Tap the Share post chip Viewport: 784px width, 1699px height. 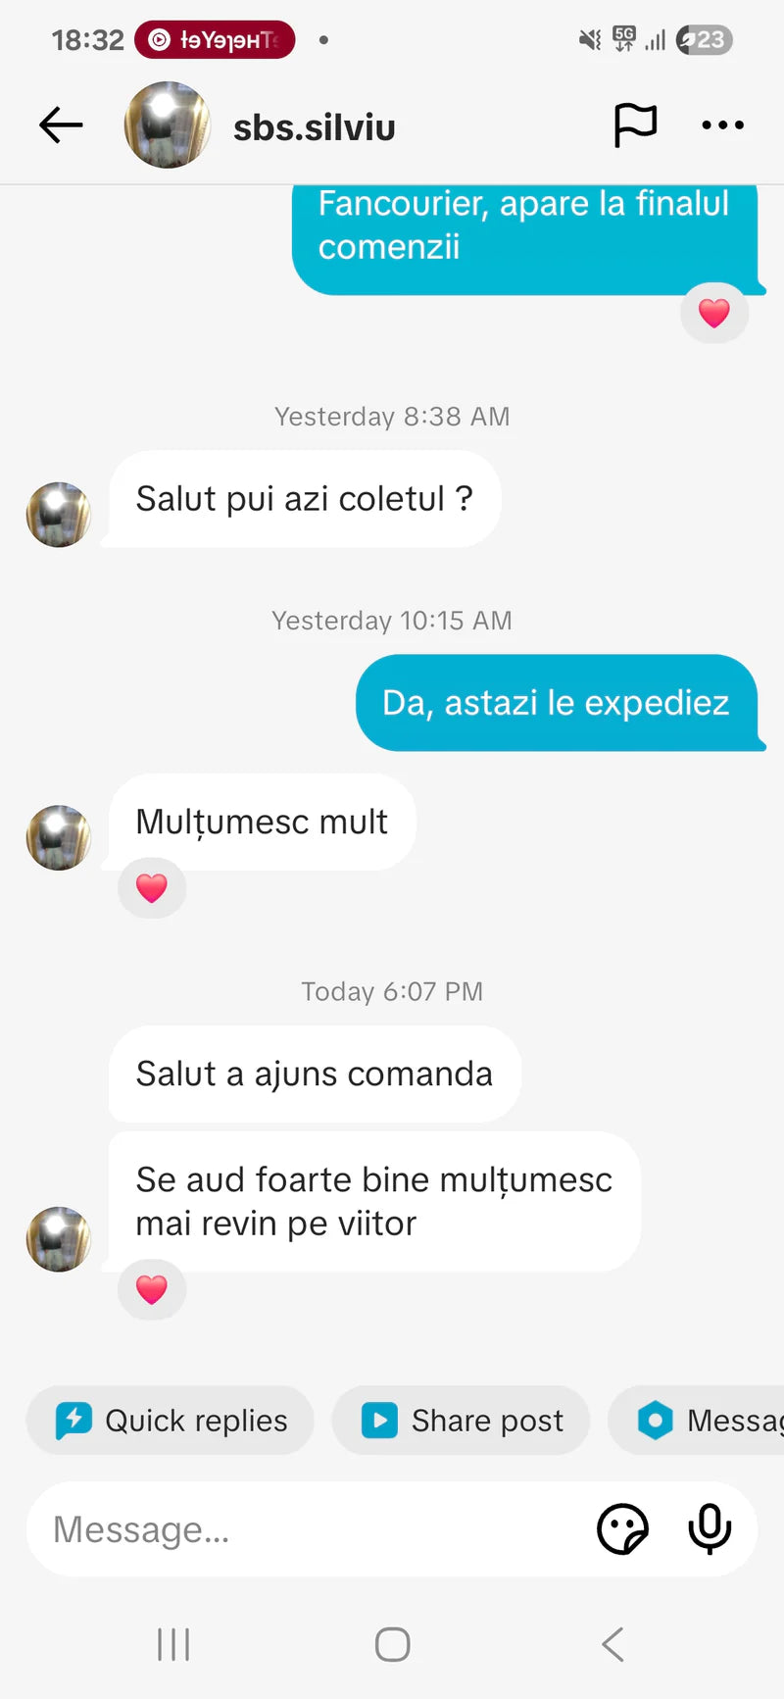pos(462,1420)
